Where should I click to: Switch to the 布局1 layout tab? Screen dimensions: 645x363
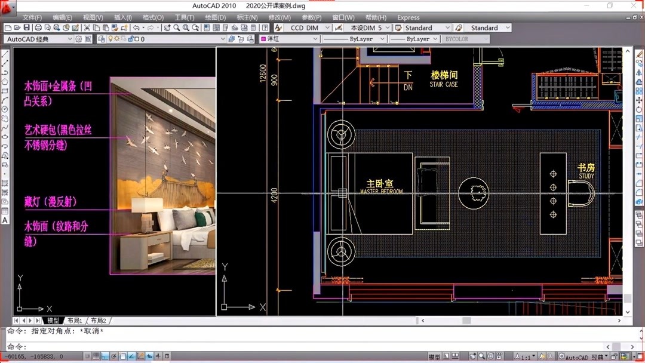click(73, 320)
